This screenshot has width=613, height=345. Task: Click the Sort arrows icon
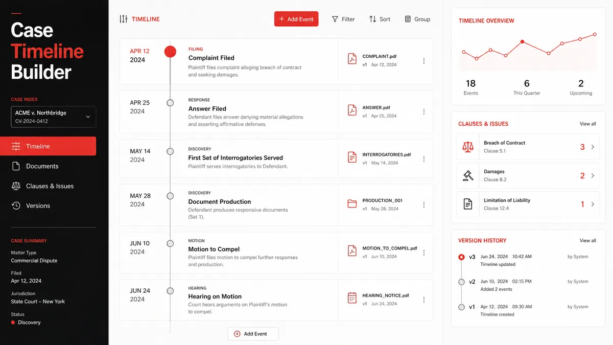pos(372,19)
